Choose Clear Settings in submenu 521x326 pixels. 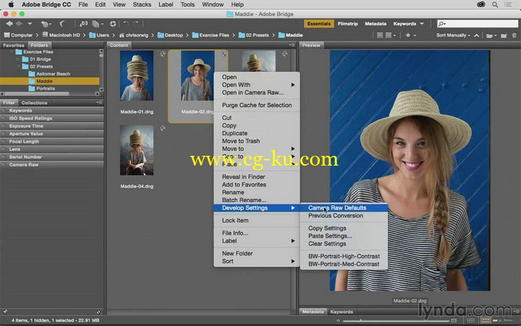pos(344,244)
